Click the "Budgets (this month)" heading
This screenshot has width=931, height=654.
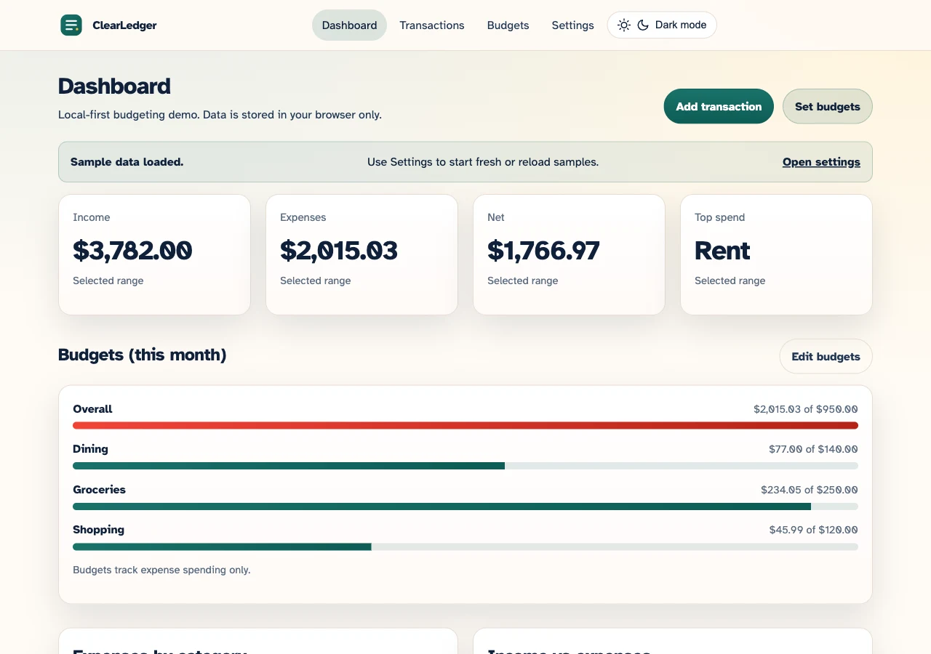(143, 355)
